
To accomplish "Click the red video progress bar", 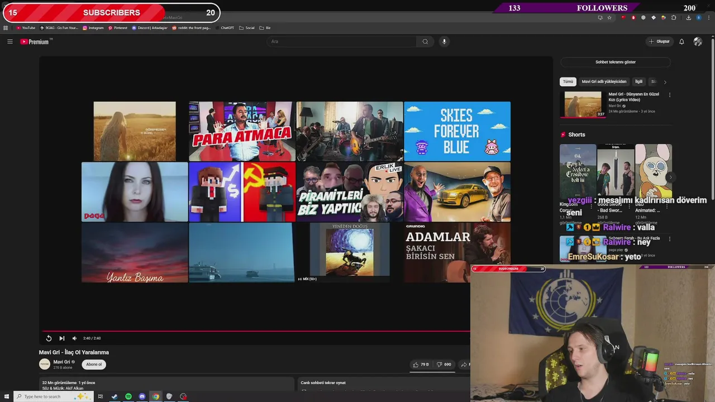I will (x=256, y=331).
